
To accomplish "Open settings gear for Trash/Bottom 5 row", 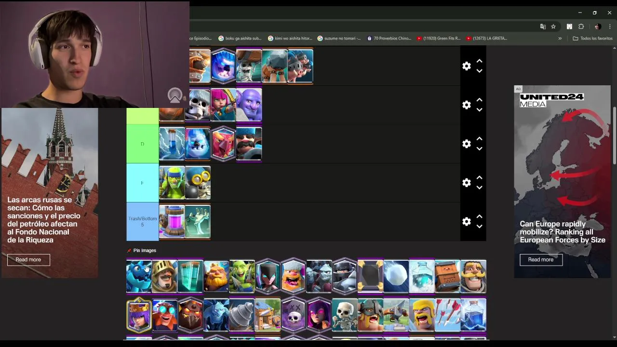I will [x=466, y=222].
